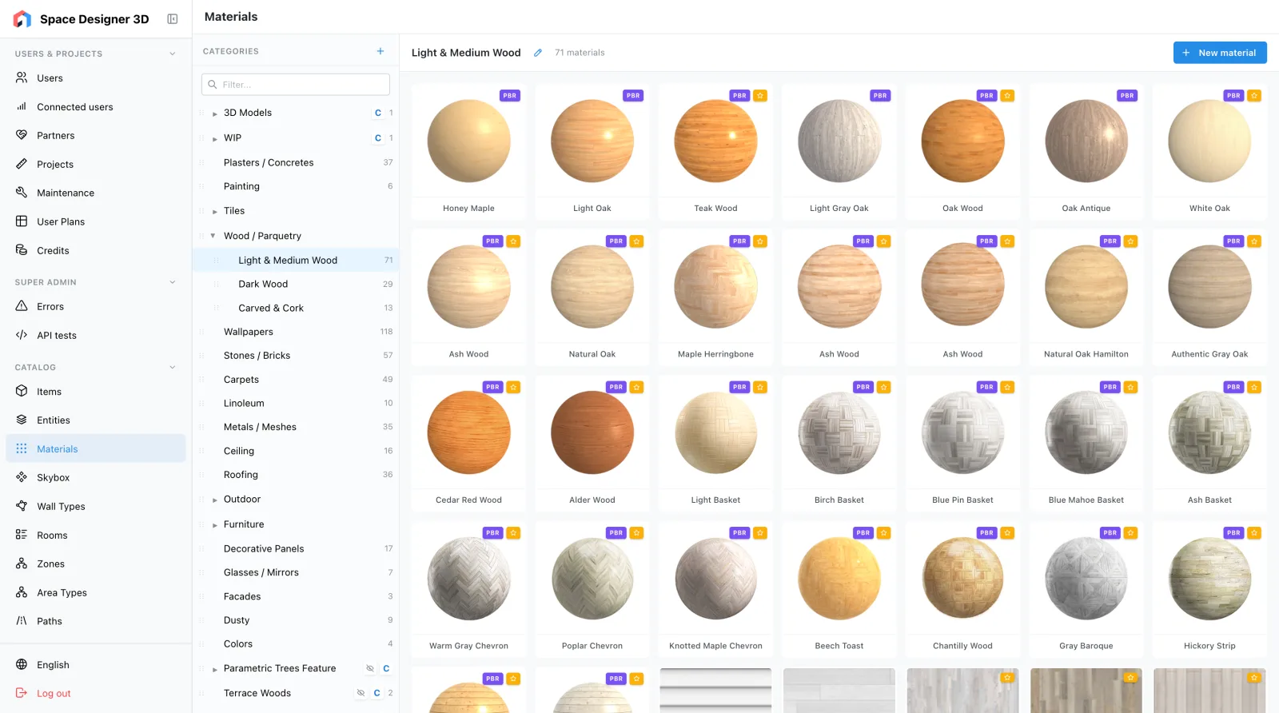Open Zones in the catalog menu
Image resolution: width=1279 pixels, height=713 pixels.
96,564
